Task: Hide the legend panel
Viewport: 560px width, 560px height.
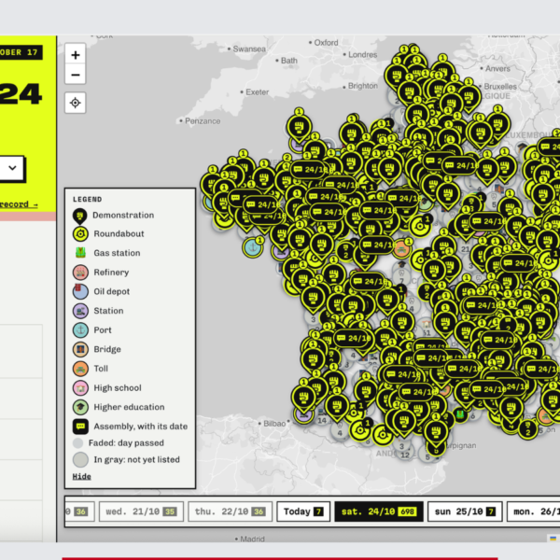Action: pos(82,476)
